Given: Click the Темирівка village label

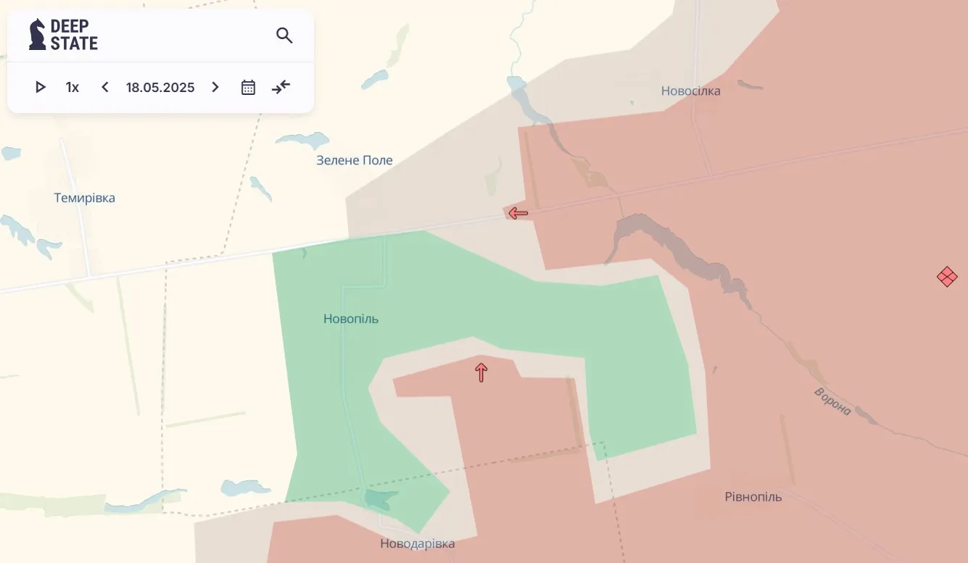Looking at the screenshot, I should [x=84, y=198].
